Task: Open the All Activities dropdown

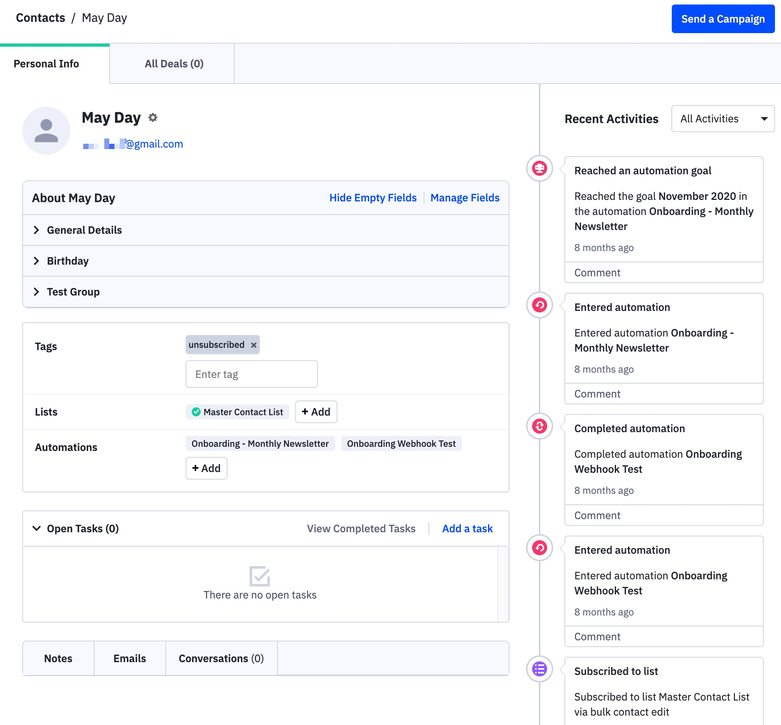Action: click(x=723, y=119)
